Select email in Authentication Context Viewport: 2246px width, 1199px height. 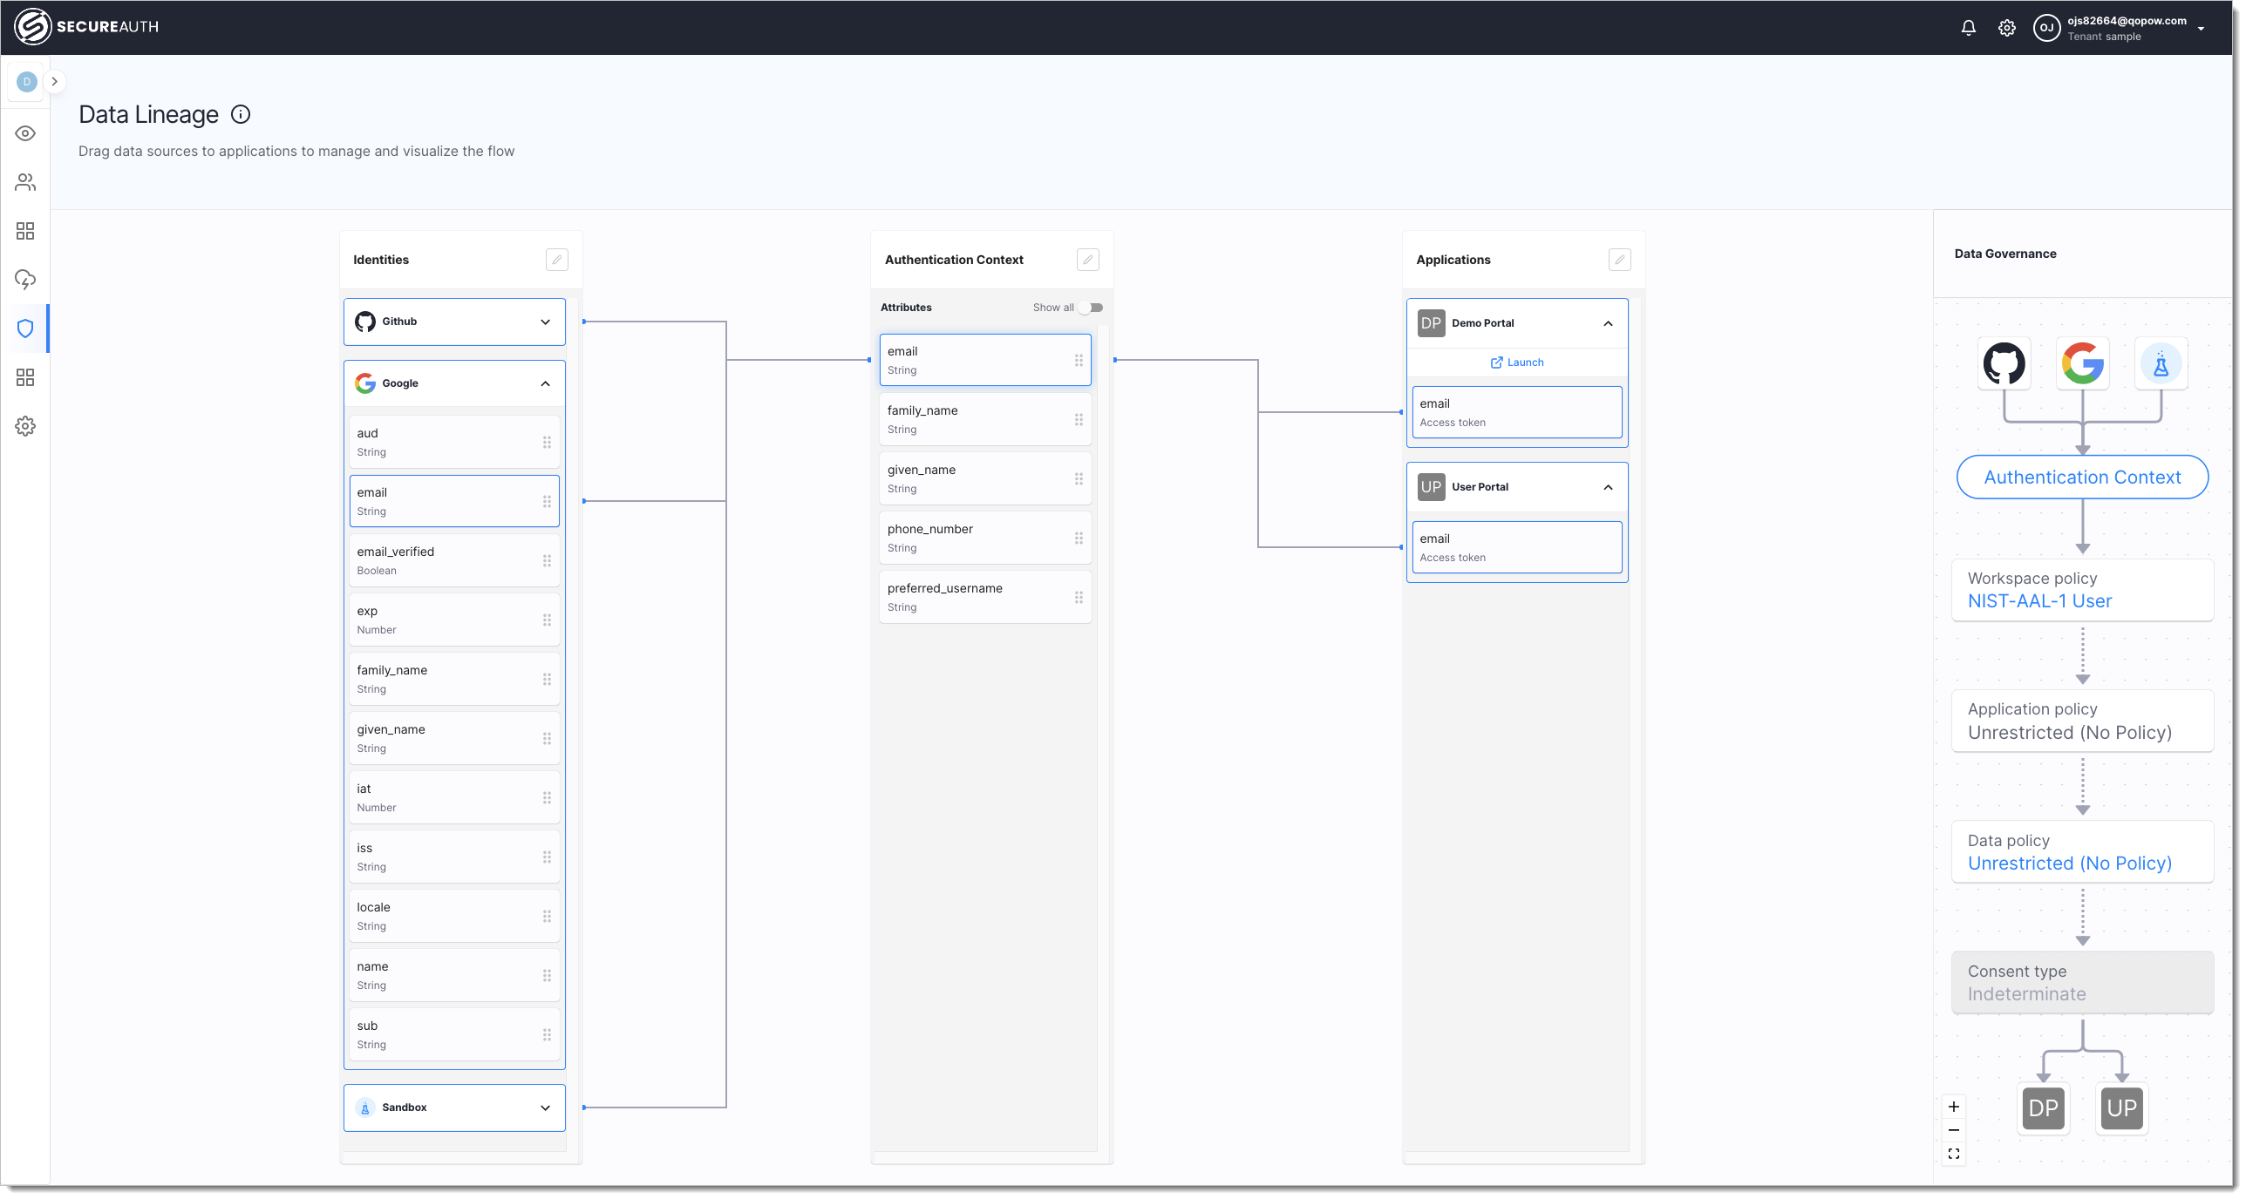point(985,360)
